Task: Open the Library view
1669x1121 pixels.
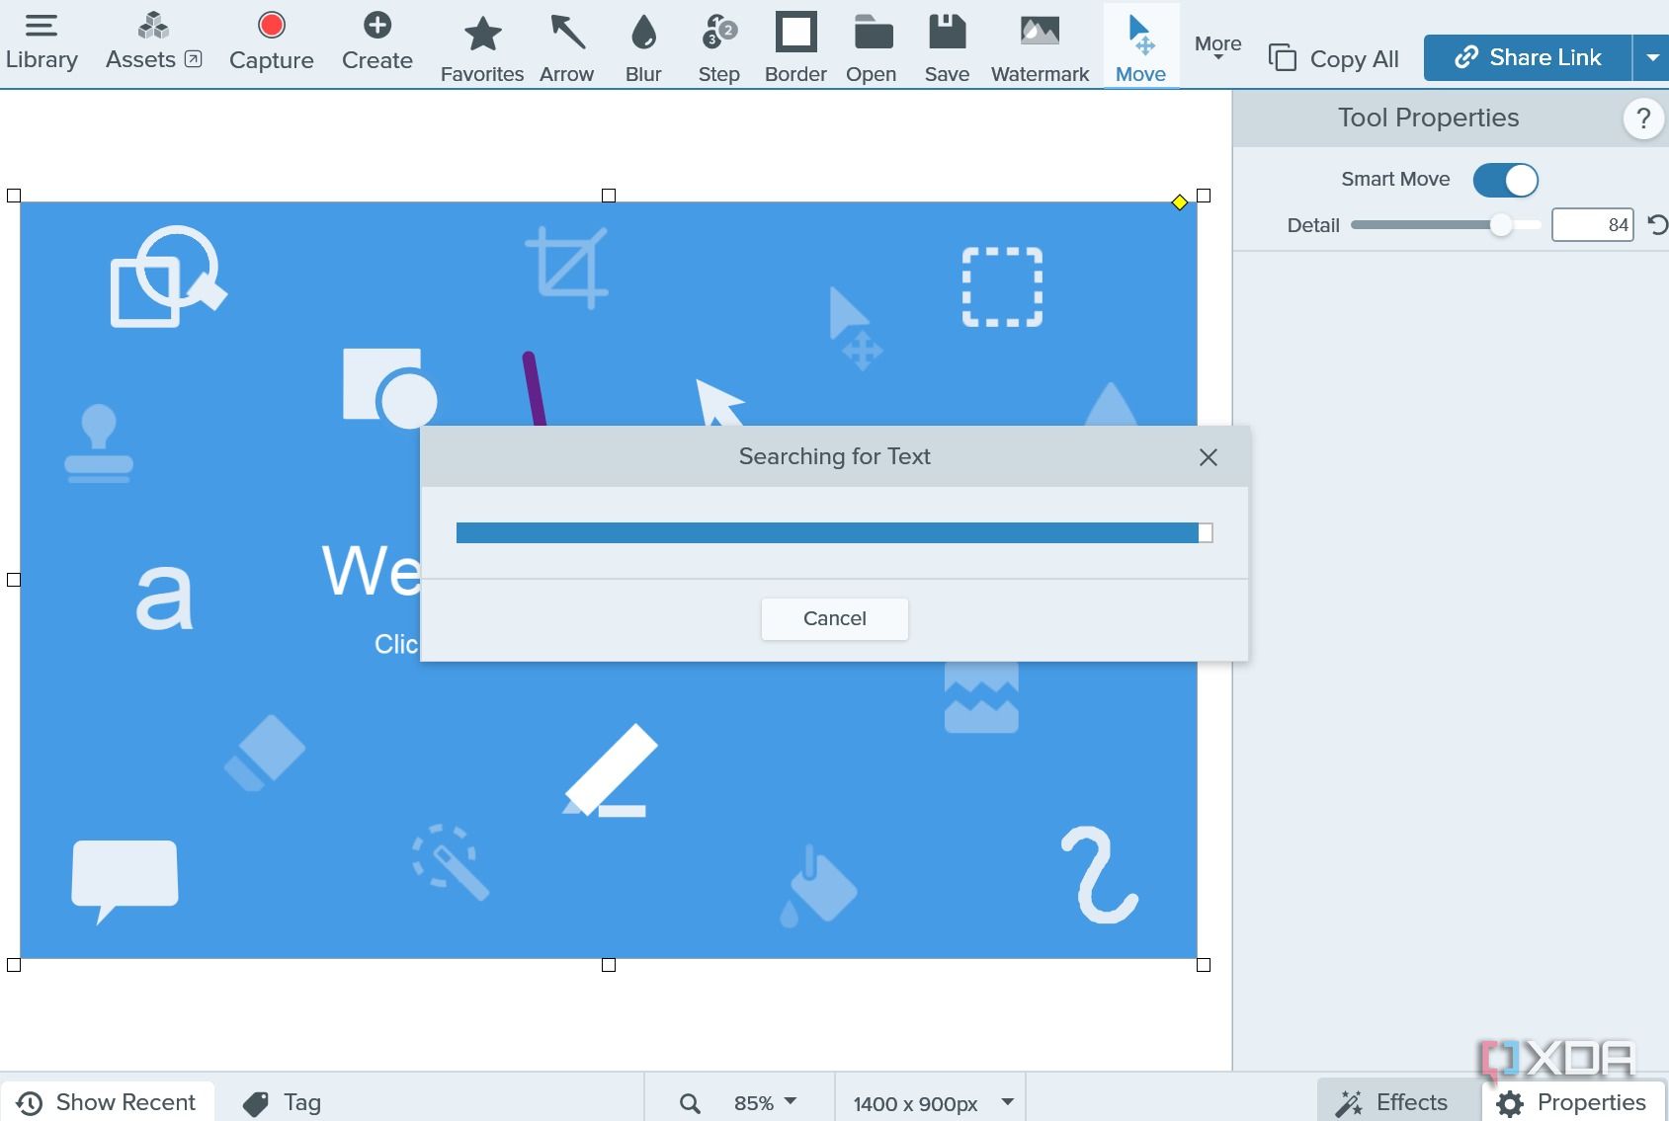Action: coord(42,40)
